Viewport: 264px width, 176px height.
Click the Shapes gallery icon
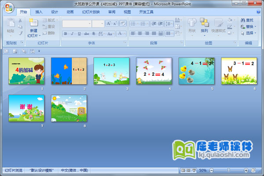(x=192, y=22)
